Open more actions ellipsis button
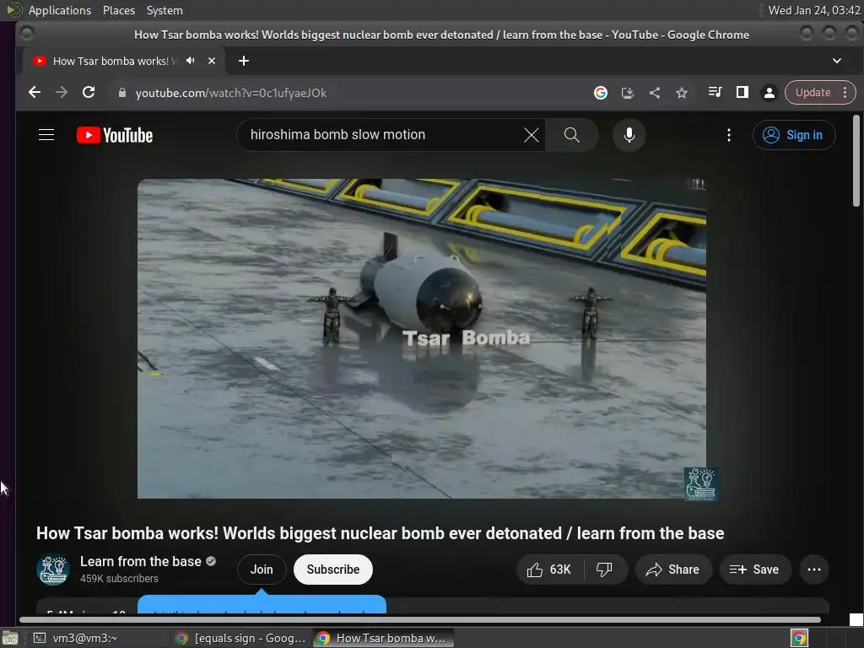 point(814,570)
